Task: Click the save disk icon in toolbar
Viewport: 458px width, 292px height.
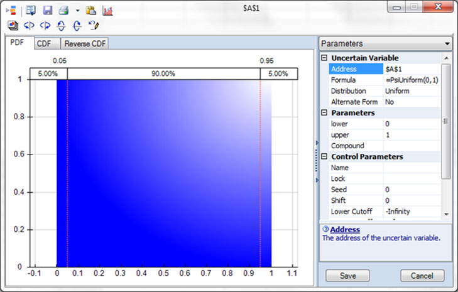Action: click(47, 11)
